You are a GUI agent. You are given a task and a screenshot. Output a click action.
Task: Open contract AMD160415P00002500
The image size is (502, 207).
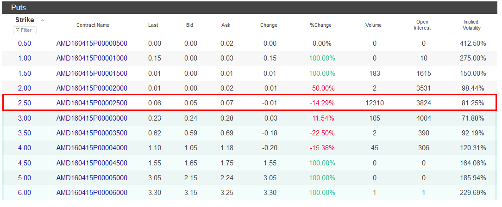[92, 103]
